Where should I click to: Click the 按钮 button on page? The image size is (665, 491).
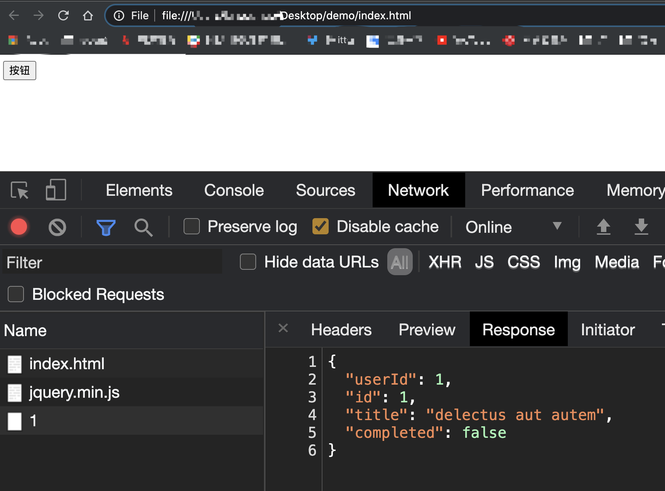(x=20, y=71)
